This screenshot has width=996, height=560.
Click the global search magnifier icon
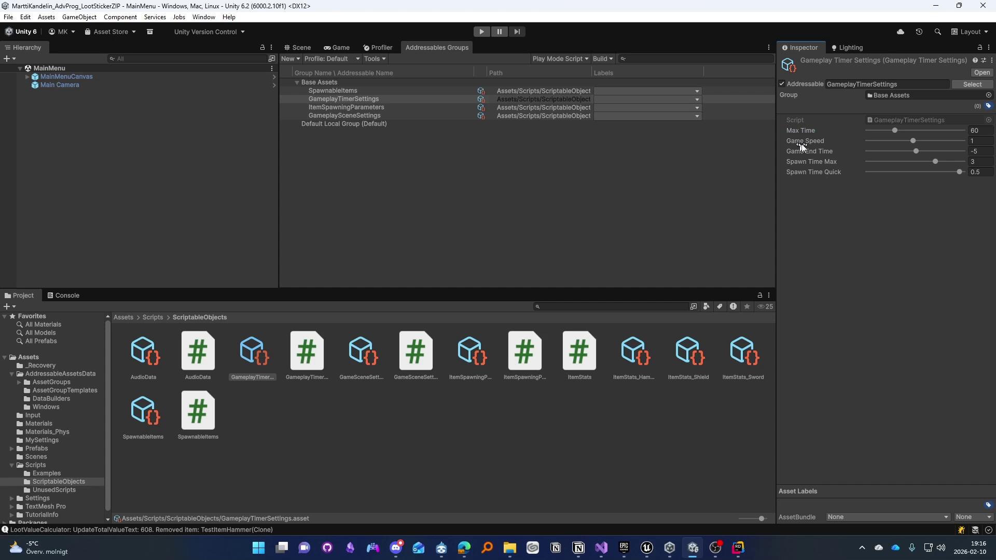[x=937, y=32]
